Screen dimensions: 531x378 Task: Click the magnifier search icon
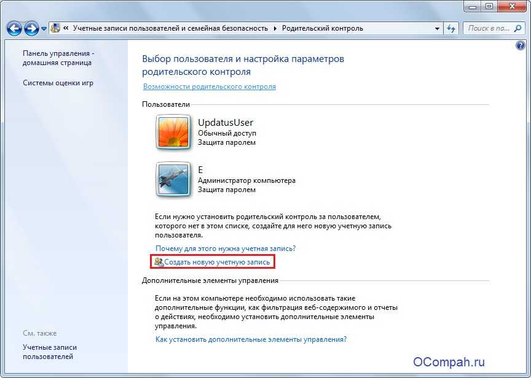pyautogui.click(x=517, y=29)
